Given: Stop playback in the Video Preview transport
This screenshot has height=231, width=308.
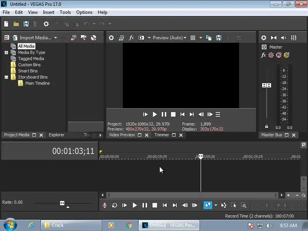Looking at the screenshot, I should 173,114.
